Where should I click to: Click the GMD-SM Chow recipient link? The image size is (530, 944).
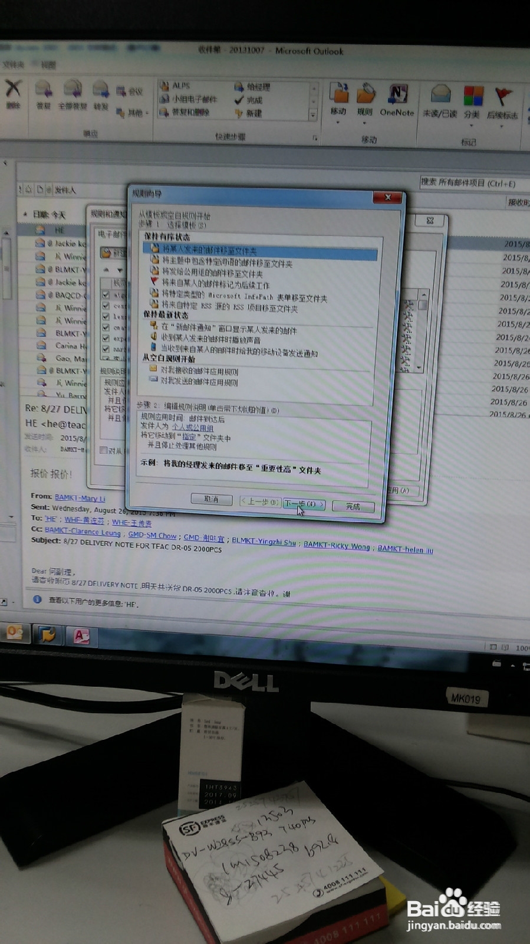pos(152,535)
